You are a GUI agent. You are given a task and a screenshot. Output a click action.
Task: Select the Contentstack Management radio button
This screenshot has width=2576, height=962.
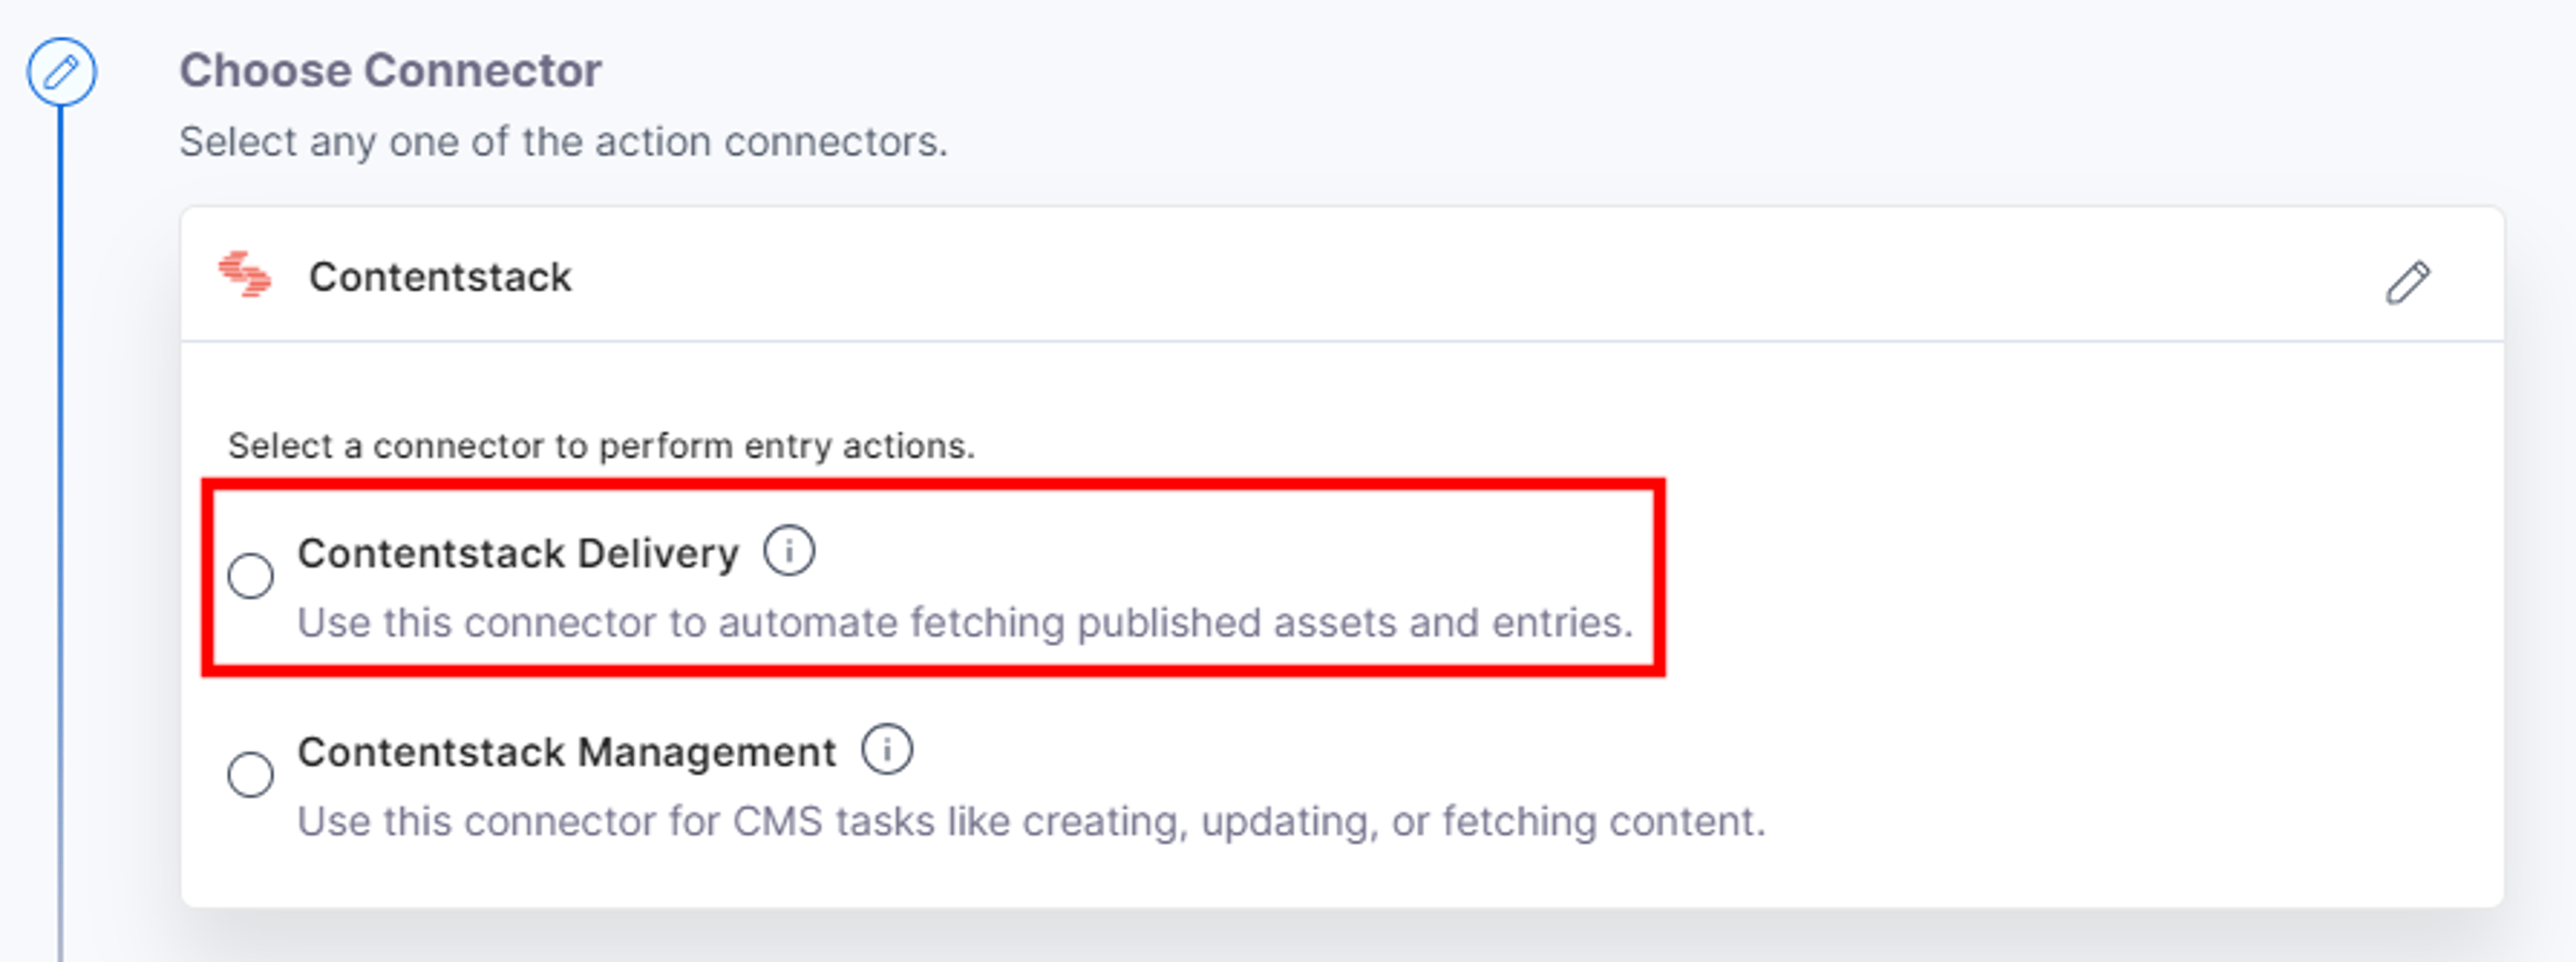click(x=250, y=774)
